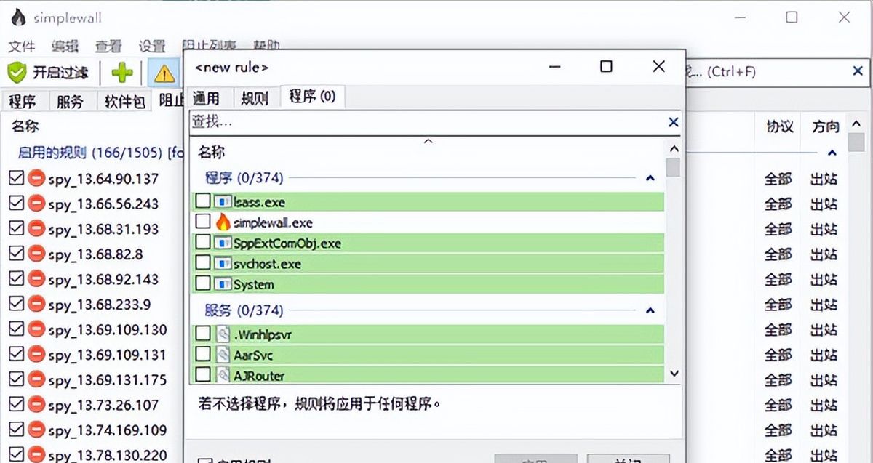Screen dimensions: 873x463
Task: Click the svchost.exe program icon
Action: [x=223, y=263]
